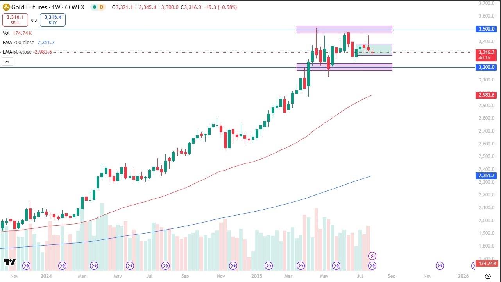501x282 pixels.
Task: Click the TradingView logo icon
Action: coord(9,262)
